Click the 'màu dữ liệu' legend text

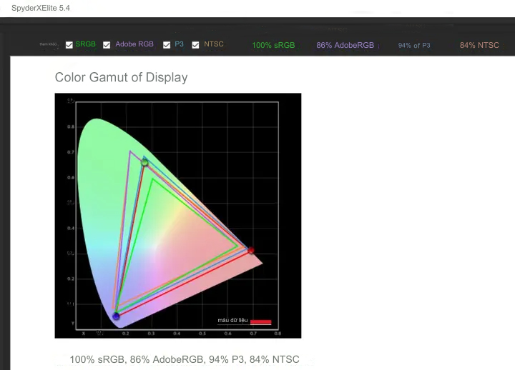(232, 321)
